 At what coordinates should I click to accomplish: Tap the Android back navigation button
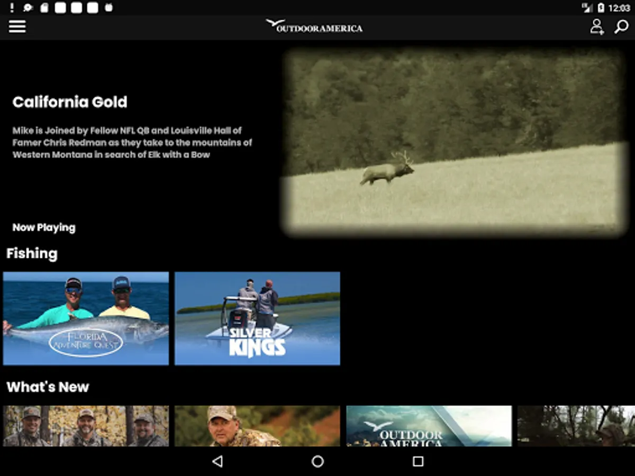point(217,461)
